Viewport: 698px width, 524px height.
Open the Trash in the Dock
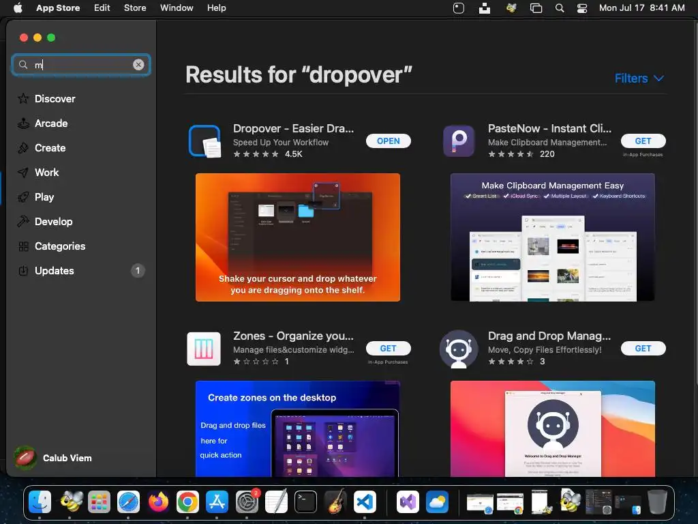[657, 501]
